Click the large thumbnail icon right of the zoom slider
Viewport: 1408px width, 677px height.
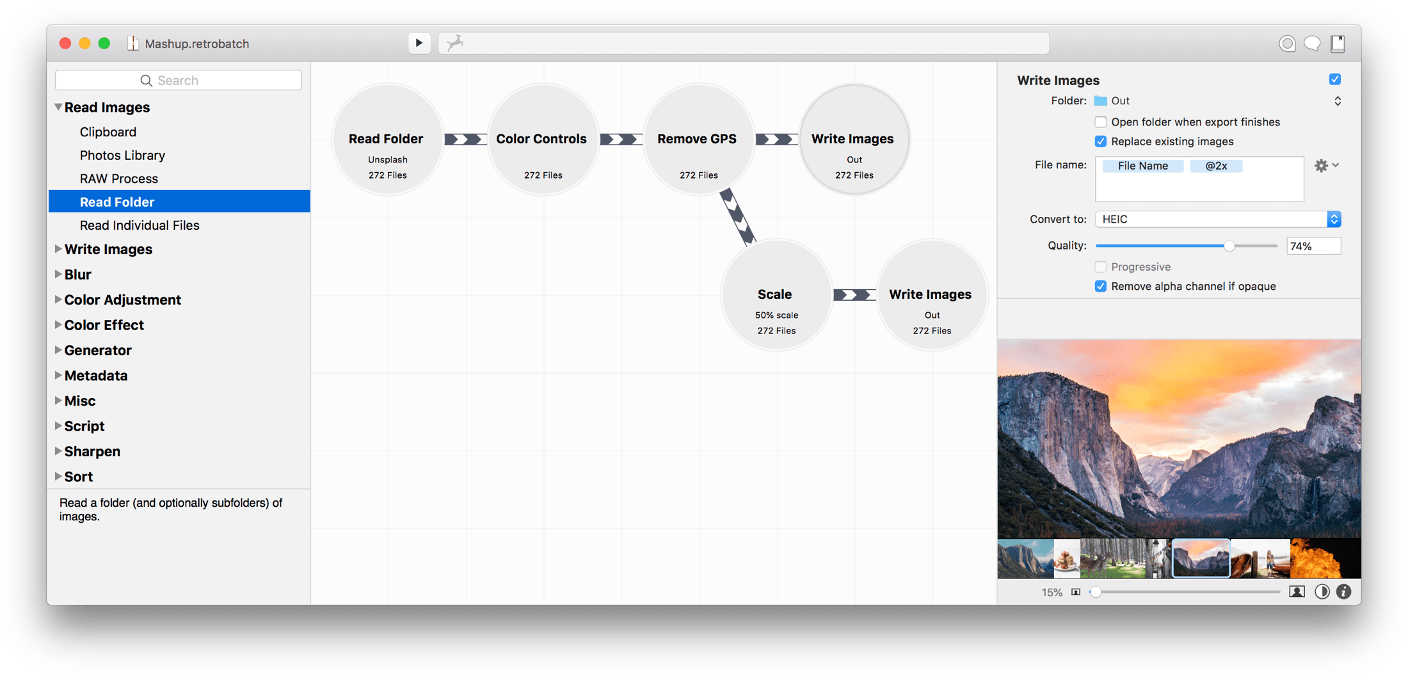(x=1297, y=592)
